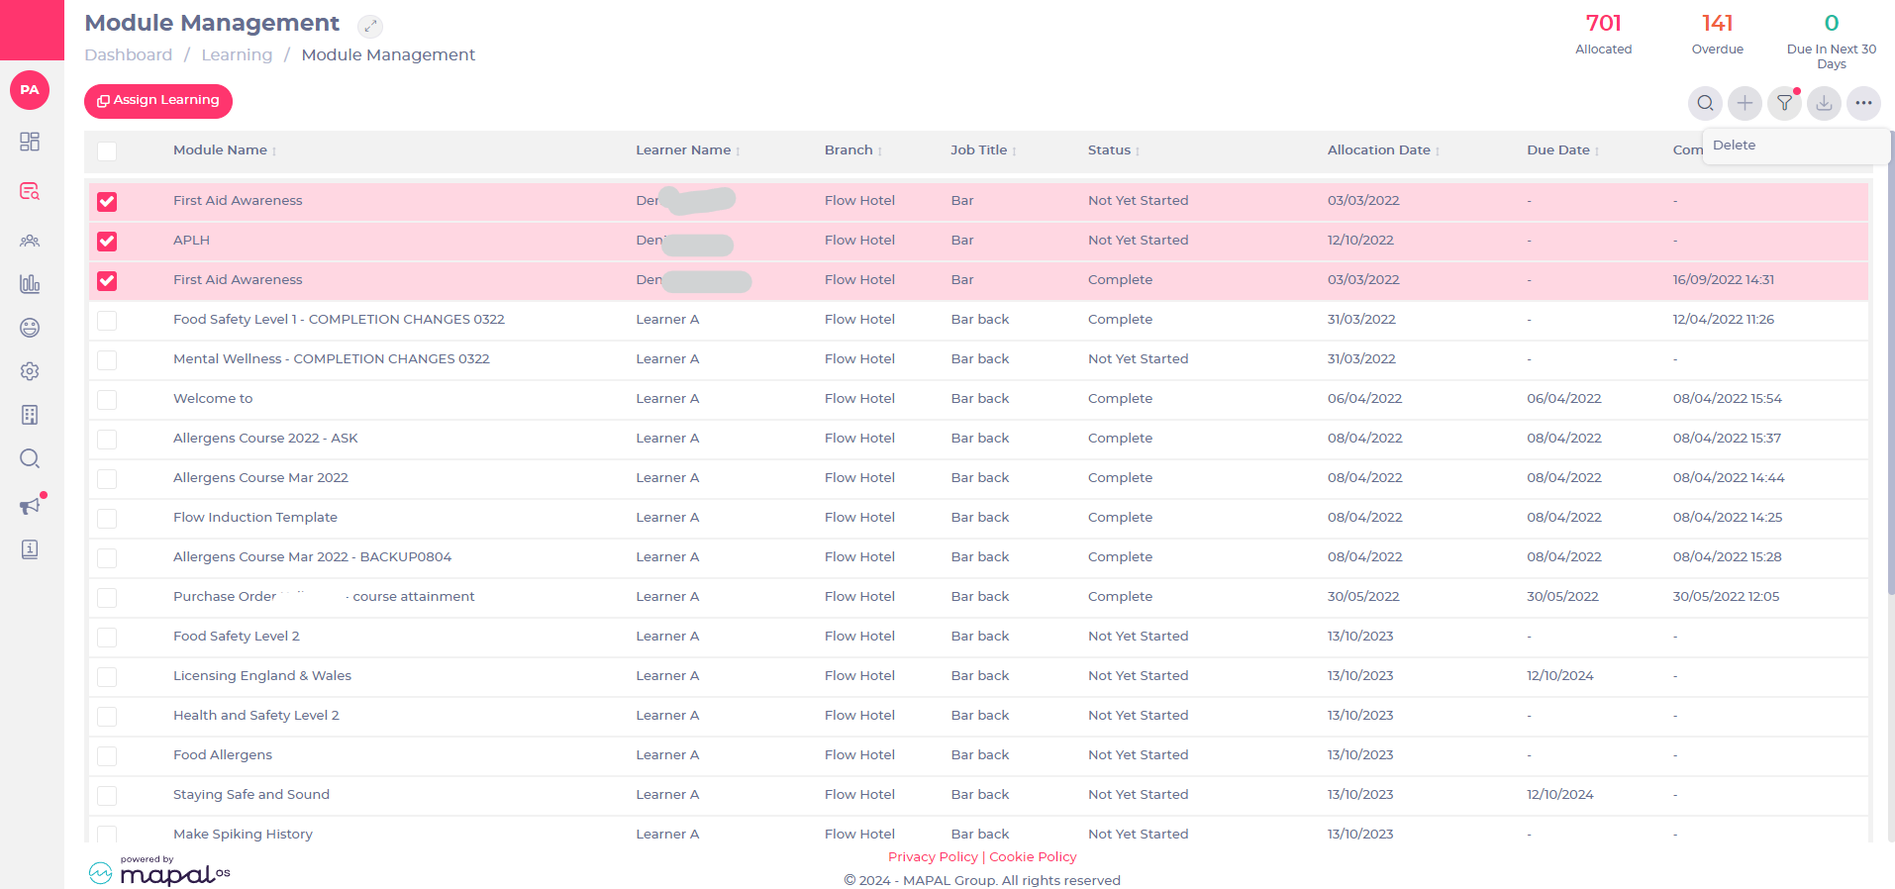Screen dimensions: 1895x889
Task: Click the plus add button in toolbar
Action: [x=1745, y=103]
